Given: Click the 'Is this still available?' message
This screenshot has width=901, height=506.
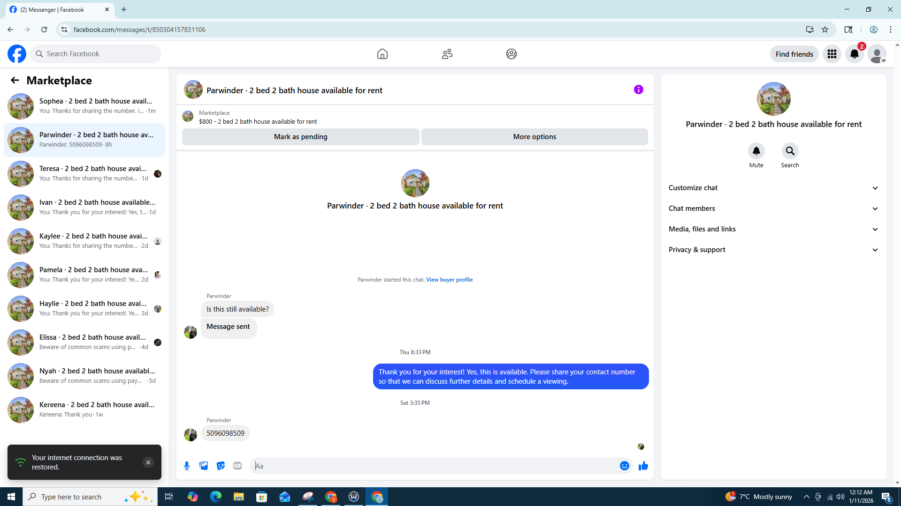Looking at the screenshot, I should 237,309.
